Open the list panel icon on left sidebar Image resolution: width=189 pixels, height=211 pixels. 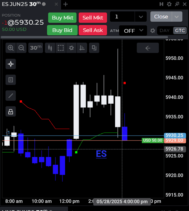tap(11, 80)
